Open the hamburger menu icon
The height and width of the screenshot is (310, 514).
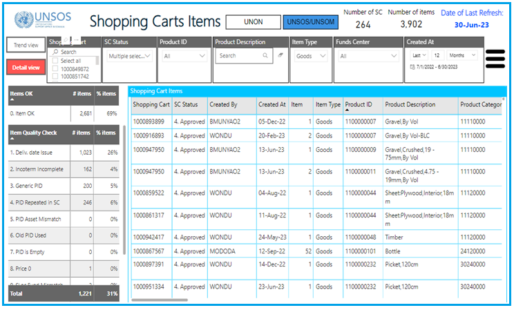coord(495,59)
